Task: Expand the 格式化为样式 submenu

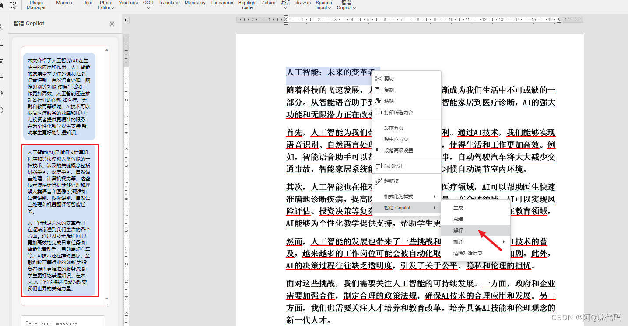Action: [406, 196]
